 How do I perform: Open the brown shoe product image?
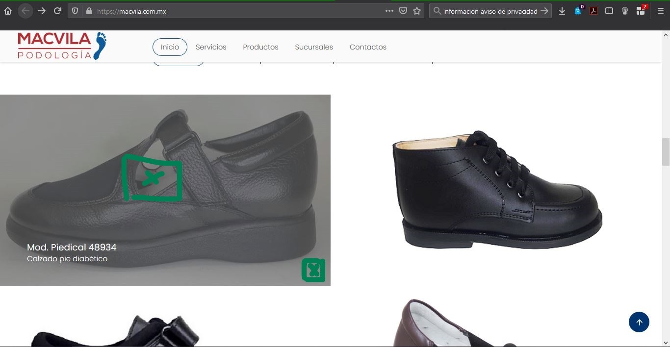pos(456,323)
